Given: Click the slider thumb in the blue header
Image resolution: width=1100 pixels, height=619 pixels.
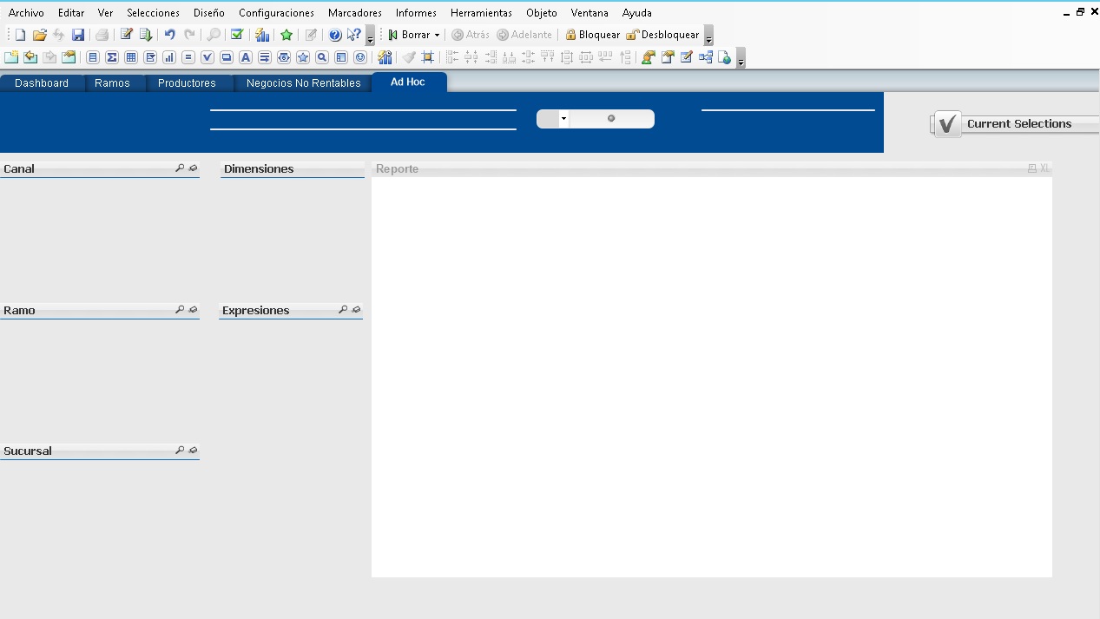Looking at the screenshot, I should point(611,118).
